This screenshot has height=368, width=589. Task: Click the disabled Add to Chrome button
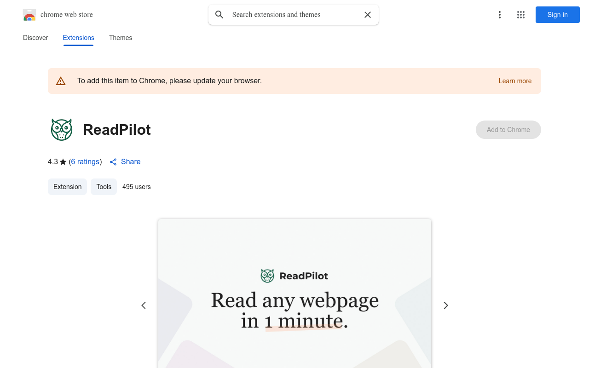tap(508, 130)
